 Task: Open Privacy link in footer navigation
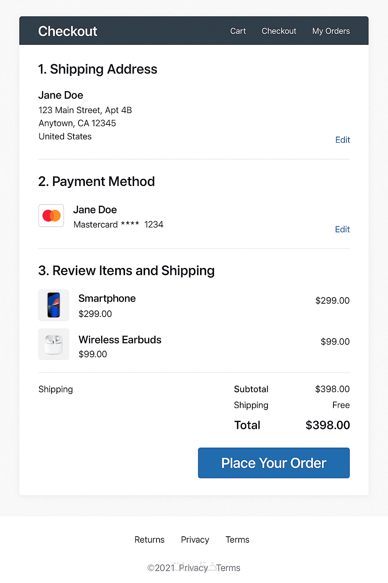point(195,540)
